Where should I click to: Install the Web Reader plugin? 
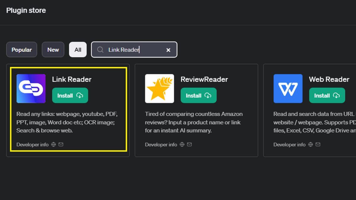click(327, 95)
